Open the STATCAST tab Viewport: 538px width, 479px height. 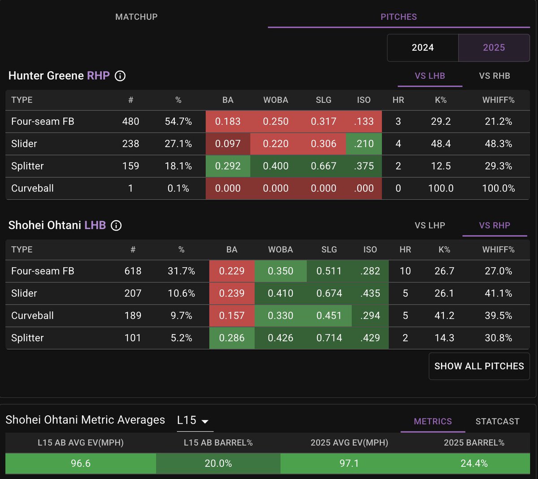497,421
